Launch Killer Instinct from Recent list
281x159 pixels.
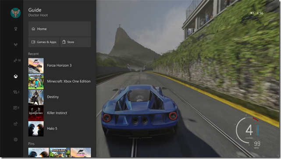[x=60, y=113]
